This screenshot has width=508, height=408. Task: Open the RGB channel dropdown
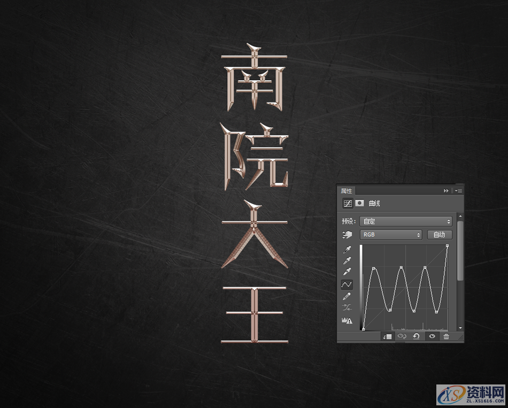pos(391,235)
